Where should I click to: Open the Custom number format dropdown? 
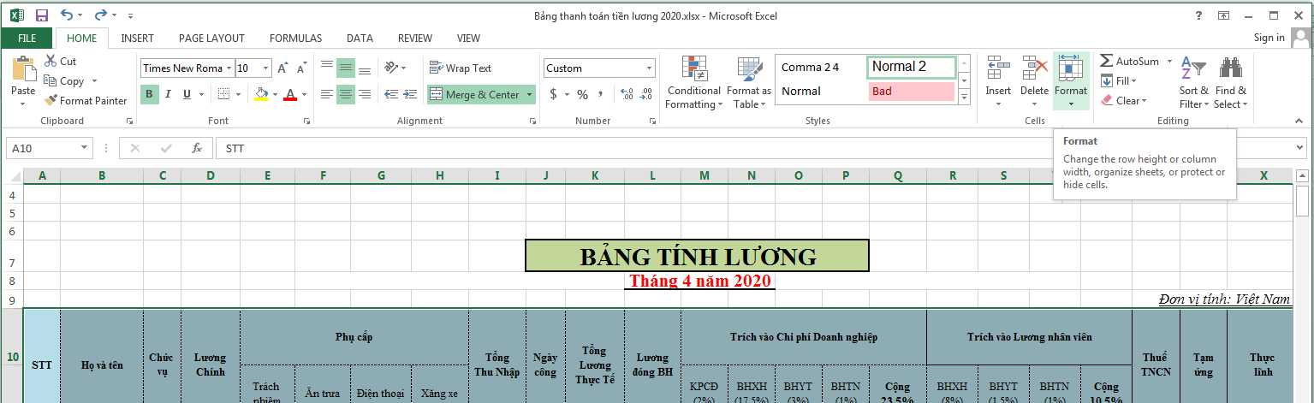650,68
